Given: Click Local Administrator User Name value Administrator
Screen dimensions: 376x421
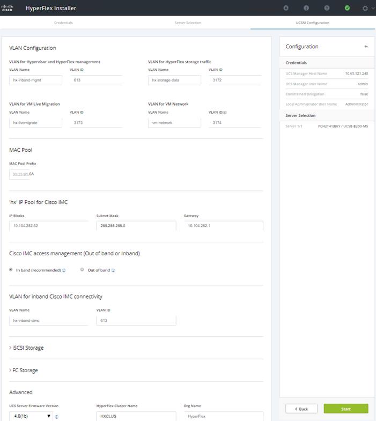Looking at the screenshot, I should (356, 104).
